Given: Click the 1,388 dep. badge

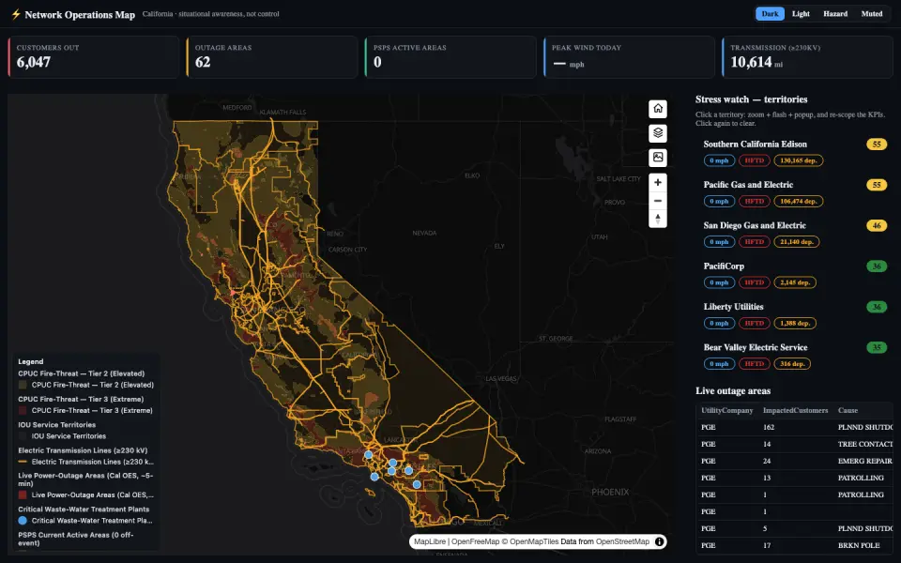Looking at the screenshot, I should pos(795,324).
